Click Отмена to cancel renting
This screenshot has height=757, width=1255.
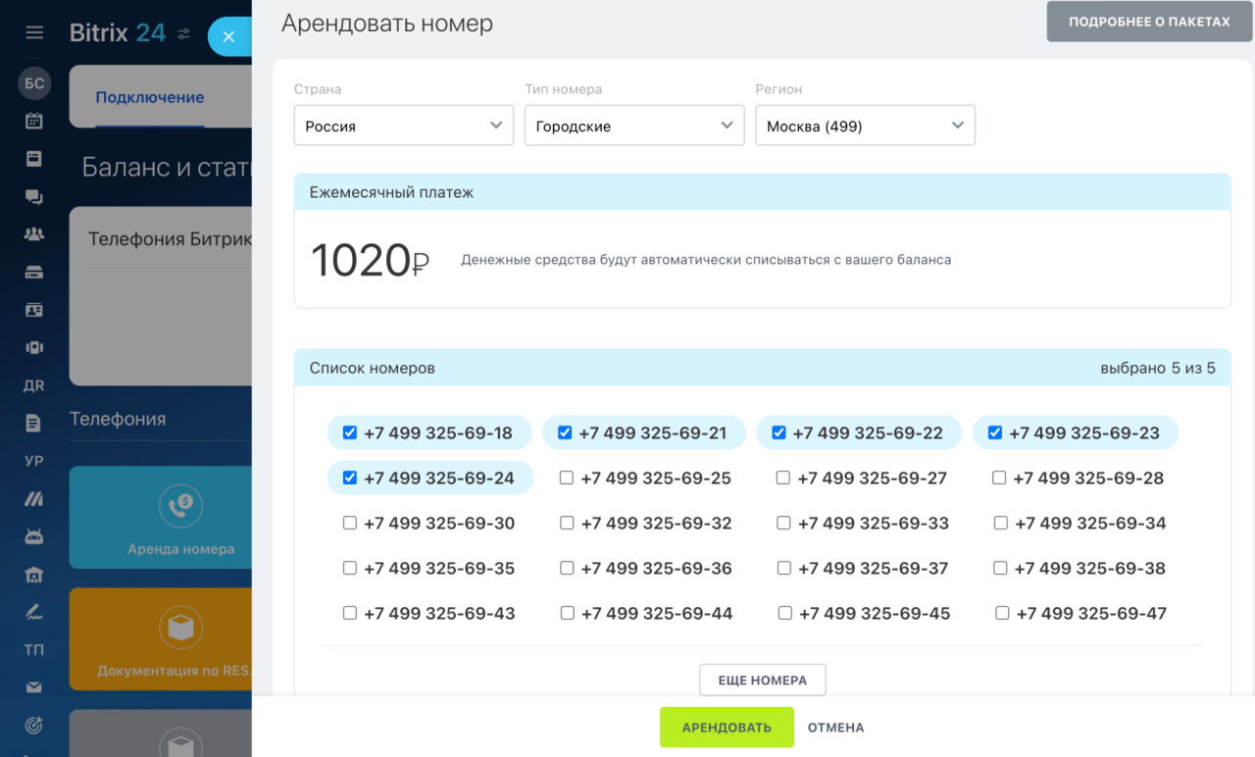click(835, 728)
